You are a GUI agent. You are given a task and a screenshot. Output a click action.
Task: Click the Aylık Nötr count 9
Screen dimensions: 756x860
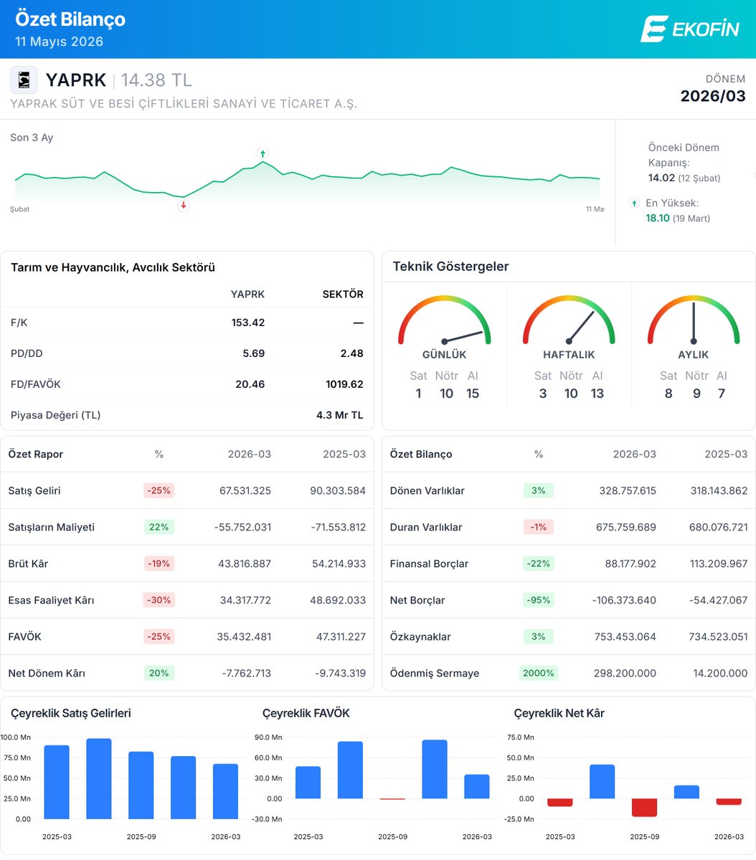pyautogui.click(x=696, y=393)
